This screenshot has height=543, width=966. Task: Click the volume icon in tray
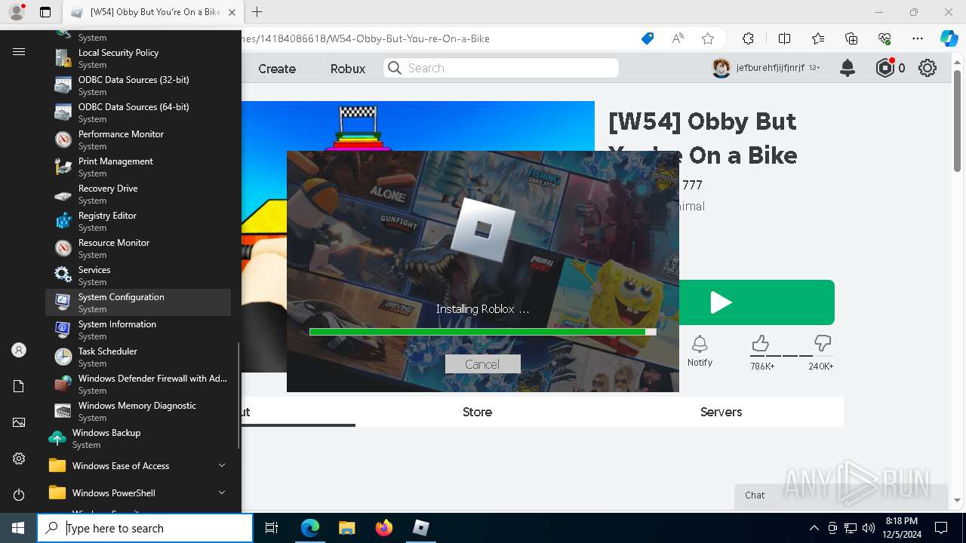click(869, 528)
